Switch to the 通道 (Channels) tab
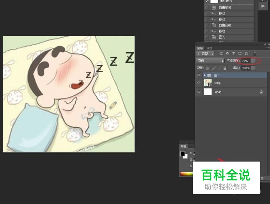 pyautogui.click(x=209, y=48)
